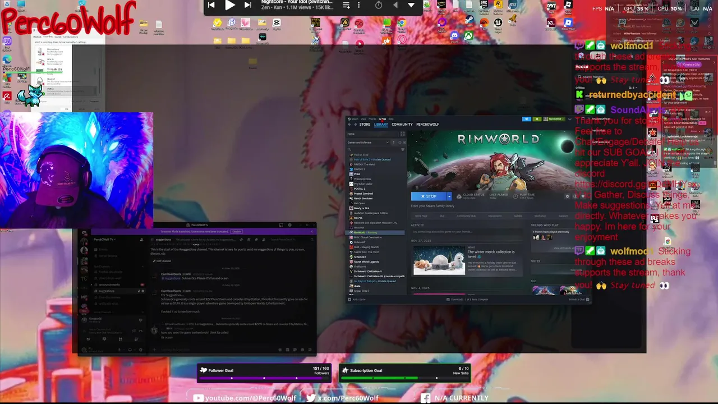Screen dimensions: 718x404
Task: Open the Xbox desktop shortcut
Action: pyautogui.click(x=468, y=36)
